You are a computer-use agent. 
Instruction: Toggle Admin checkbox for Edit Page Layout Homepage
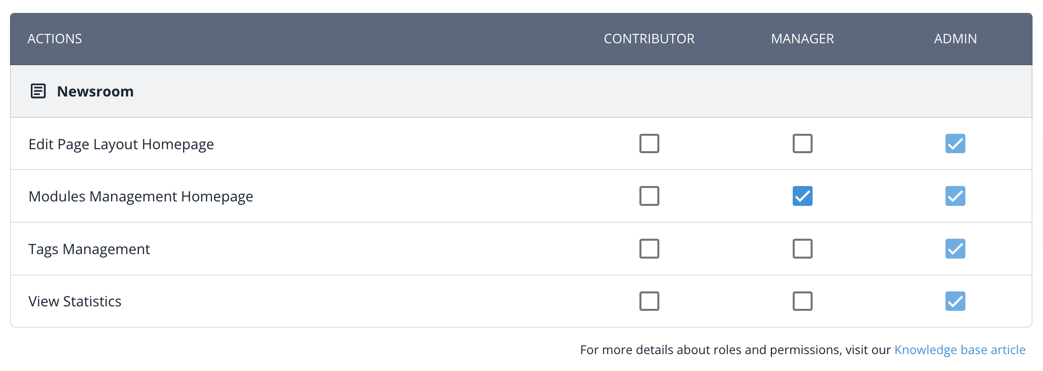click(x=955, y=143)
